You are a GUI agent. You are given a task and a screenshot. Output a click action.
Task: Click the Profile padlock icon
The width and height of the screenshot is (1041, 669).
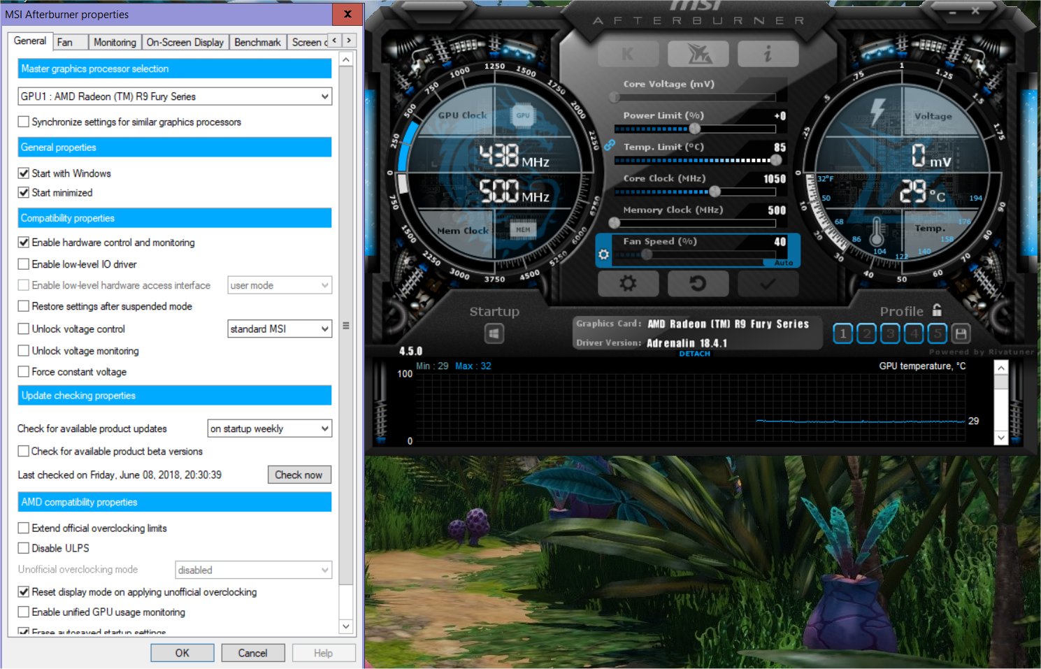[937, 310]
